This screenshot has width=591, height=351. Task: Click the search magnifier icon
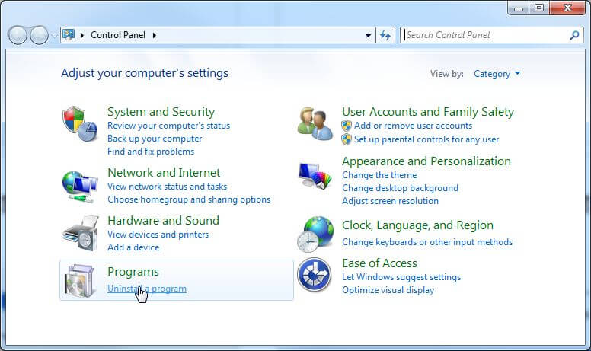point(574,35)
